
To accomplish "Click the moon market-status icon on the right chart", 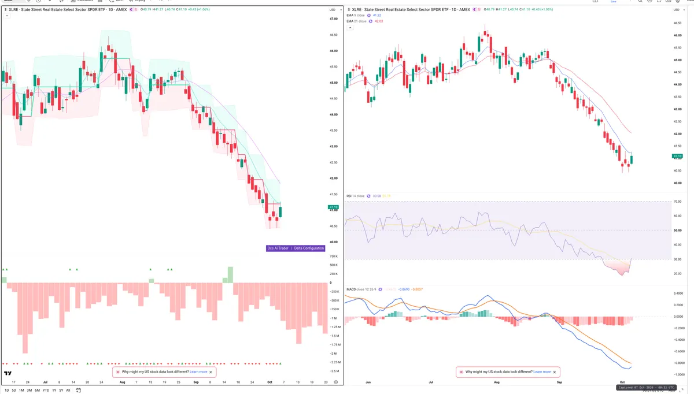I will click(474, 10).
